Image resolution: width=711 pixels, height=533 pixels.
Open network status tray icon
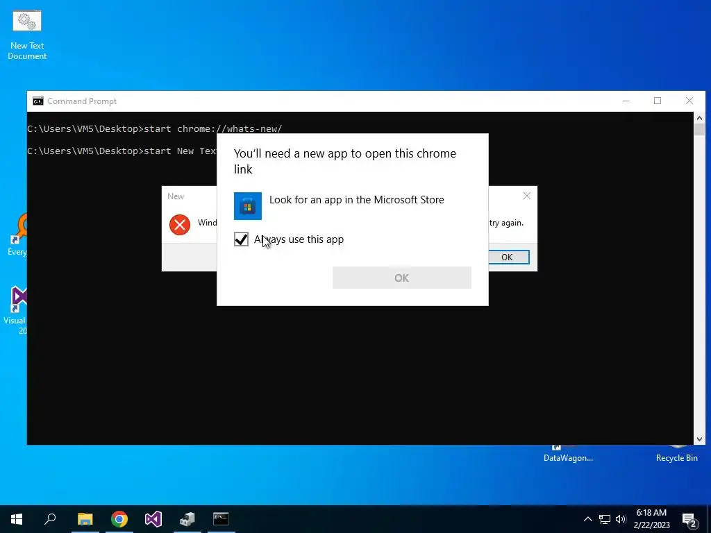605,519
